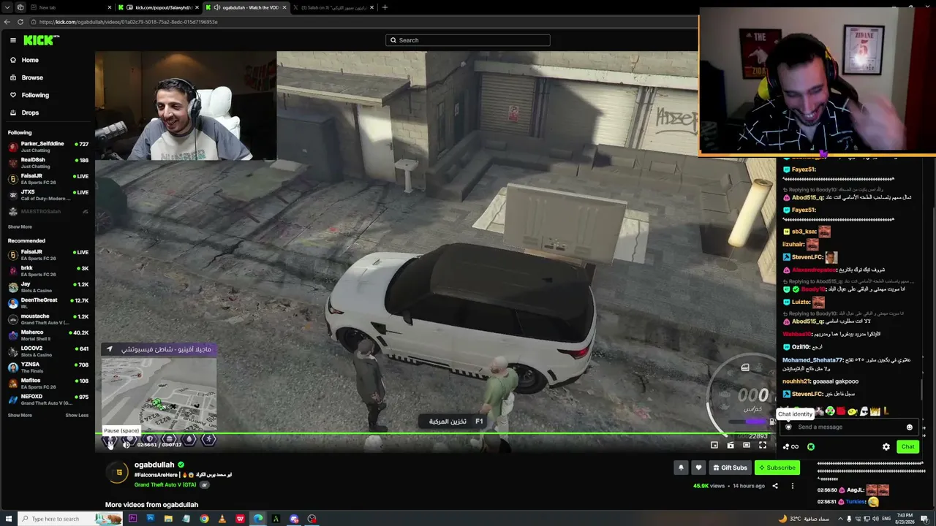Screen dimensions: 936x526
Task: Open the hamburger menu beside the Kick logo
Action: [12, 40]
